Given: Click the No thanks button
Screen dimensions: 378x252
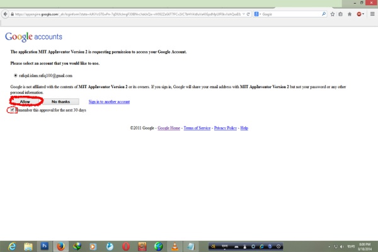Looking at the screenshot, I should [60, 102].
